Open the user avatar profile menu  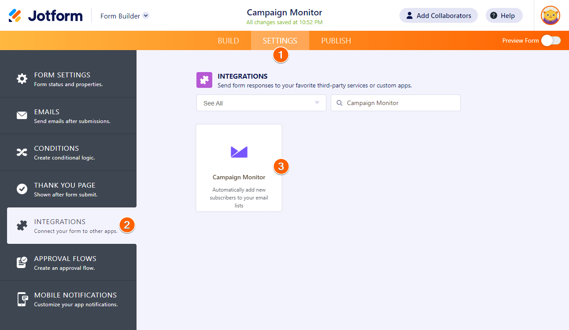coord(551,15)
